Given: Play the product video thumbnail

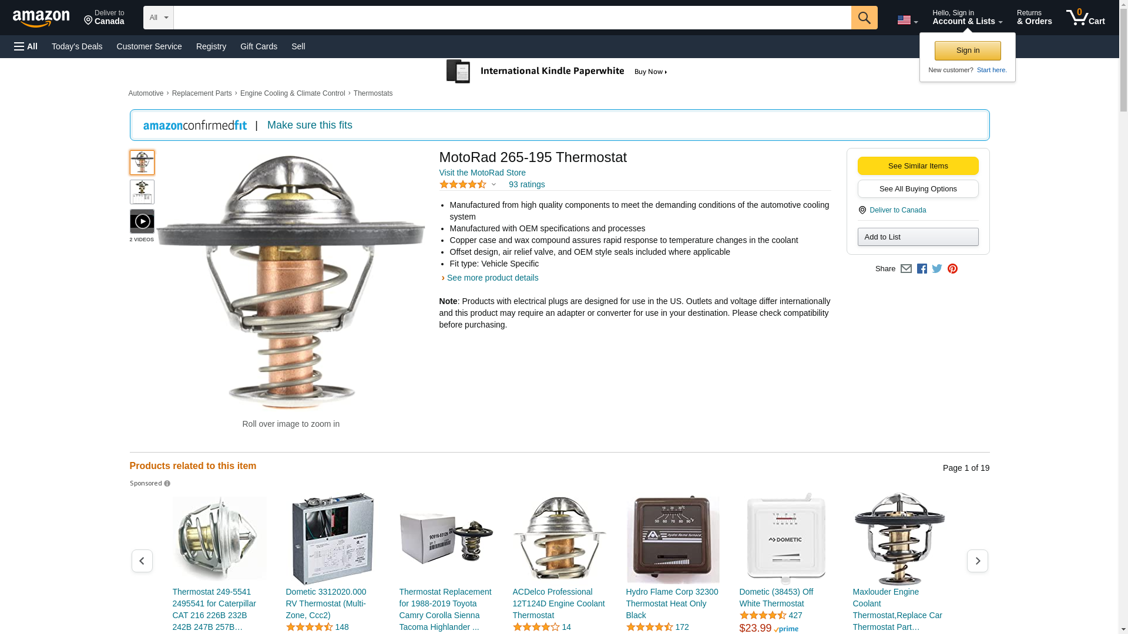Looking at the screenshot, I should click(142, 221).
